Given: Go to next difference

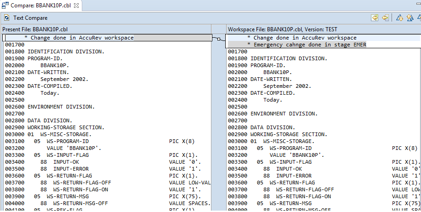Looking at the screenshot, I should pyautogui.click(x=399, y=18).
